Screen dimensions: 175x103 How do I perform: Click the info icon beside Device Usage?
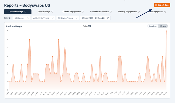(52, 12)
